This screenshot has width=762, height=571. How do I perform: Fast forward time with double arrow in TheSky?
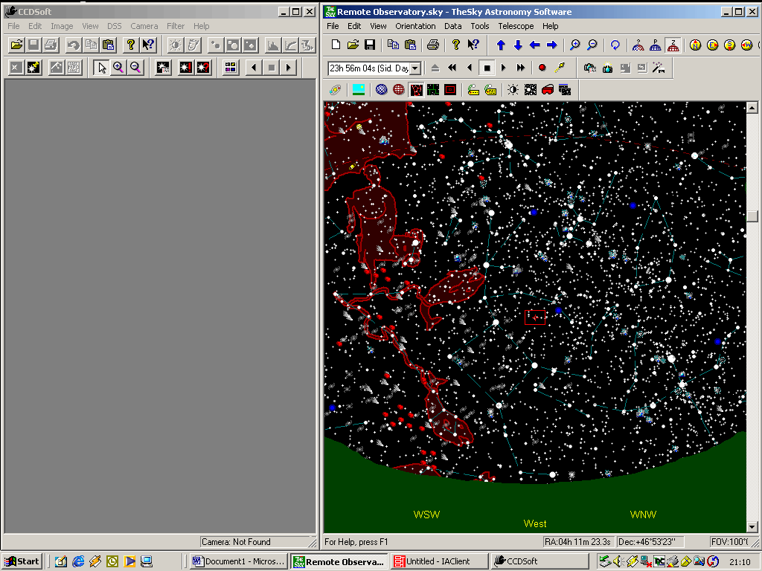521,68
